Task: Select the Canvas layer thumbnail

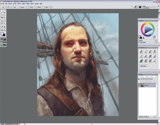Action: tap(142, 85)
